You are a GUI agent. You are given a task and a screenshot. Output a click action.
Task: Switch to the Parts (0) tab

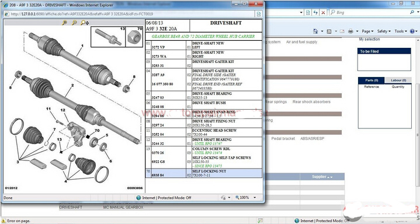click(x=371, y=80)
